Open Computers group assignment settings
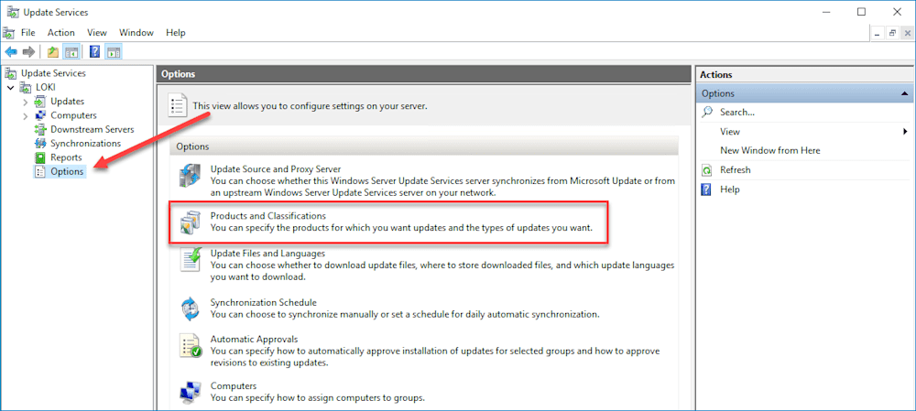 (234, 386)
